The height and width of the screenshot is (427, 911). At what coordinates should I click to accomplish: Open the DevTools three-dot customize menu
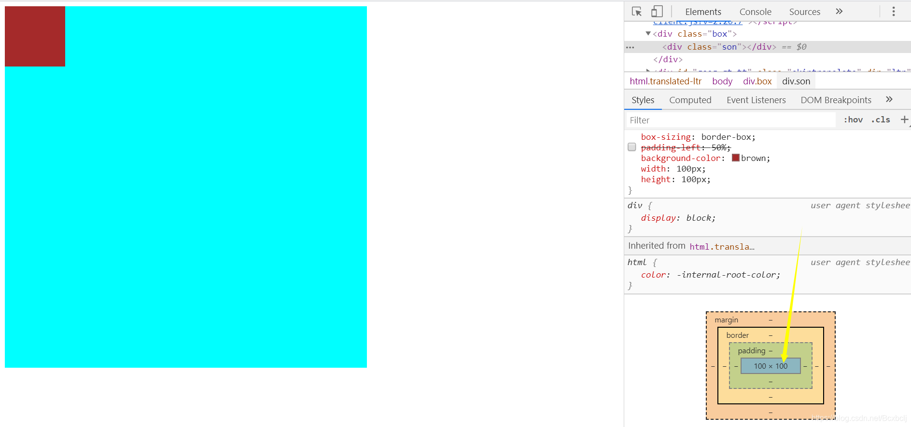click(x=894, y=12)
